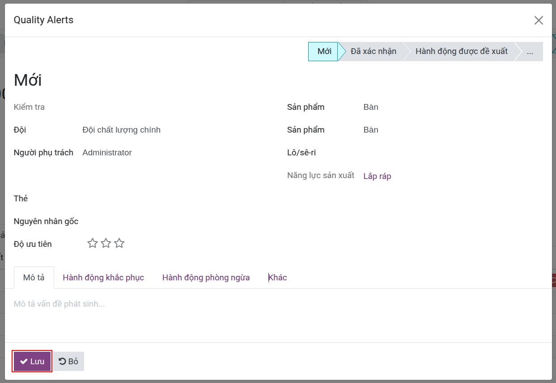Discard changes with Bỏ button
The width and height of the screenshot is (556, 383).
tap(69, 361)
